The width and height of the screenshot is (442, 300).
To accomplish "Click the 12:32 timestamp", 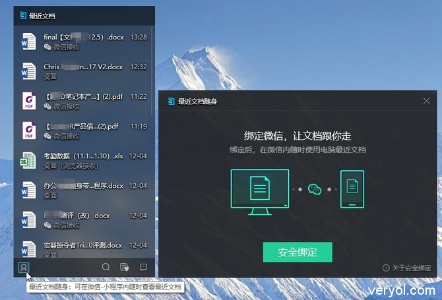I will pos(139,67).
